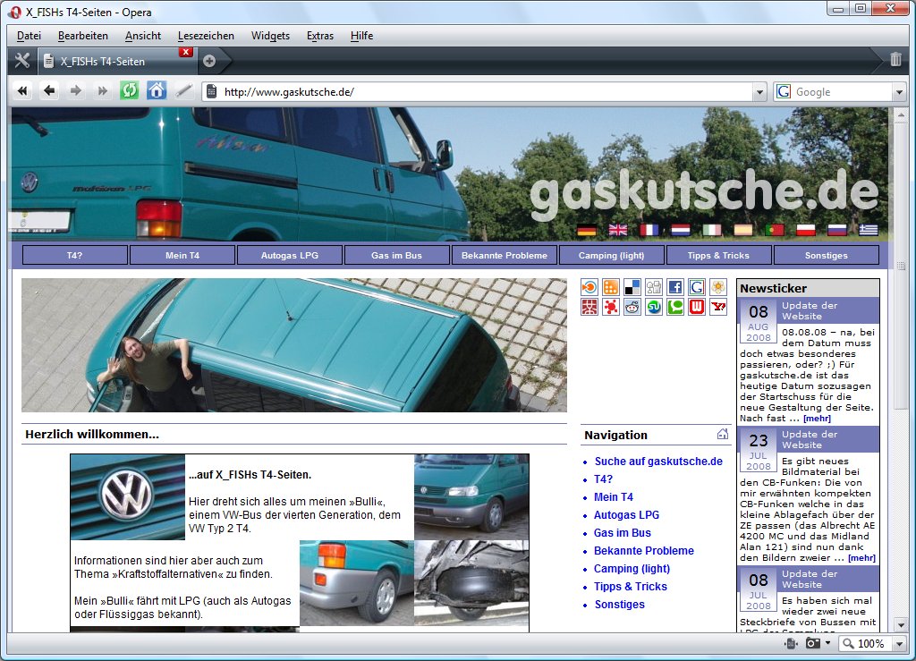The width and height of the screenshot is (916, 661).
Task: Share via the Digg bookmark icon
Action: point(654,287)
